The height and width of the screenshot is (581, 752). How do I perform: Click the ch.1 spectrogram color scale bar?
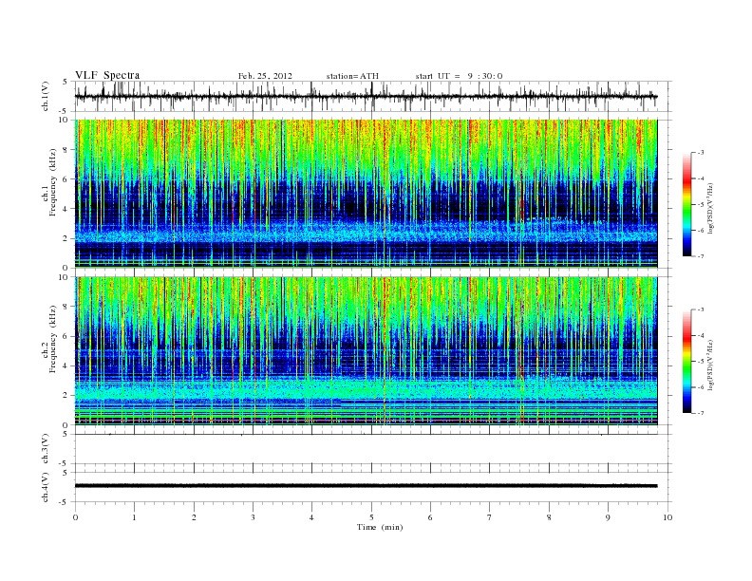click(687, 204)
